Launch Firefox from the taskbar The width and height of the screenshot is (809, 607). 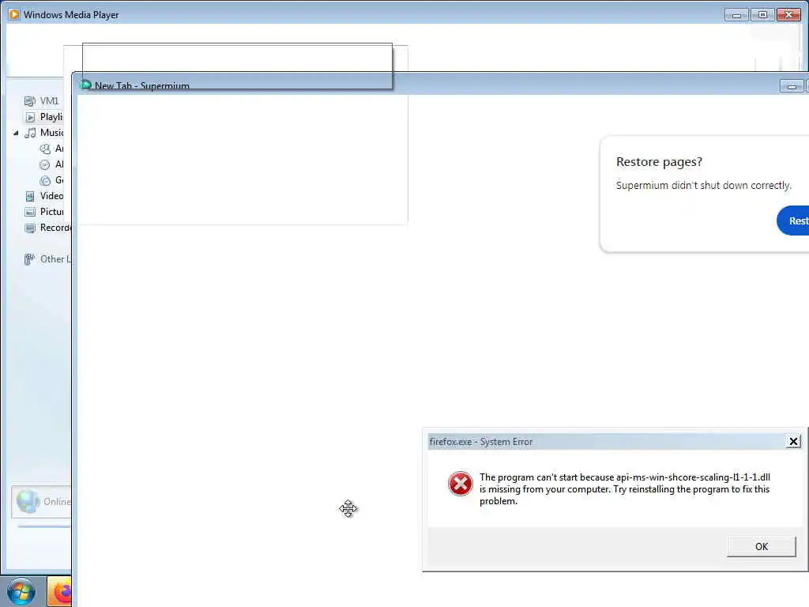(x=59, y=592)
